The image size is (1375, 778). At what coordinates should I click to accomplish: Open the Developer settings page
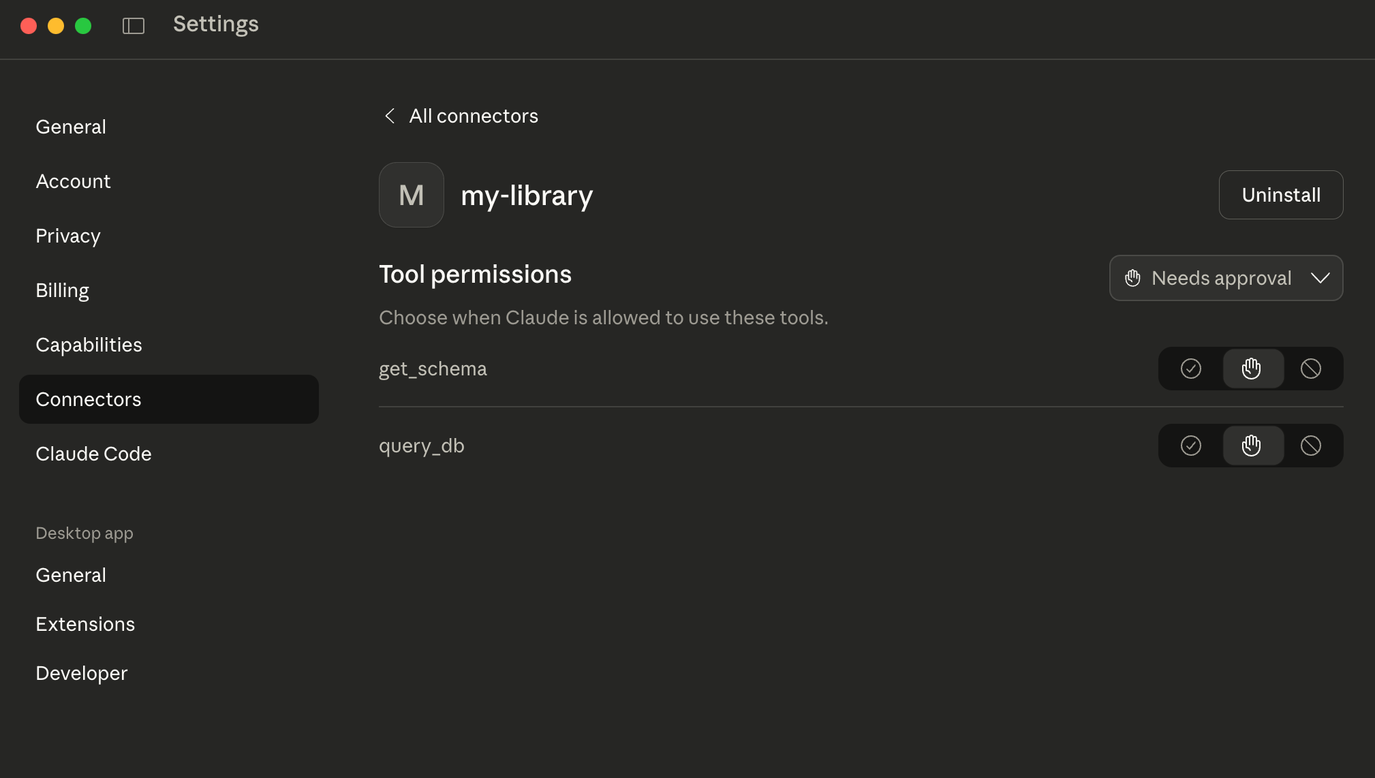pyautogui.click(x=81, y=673)
